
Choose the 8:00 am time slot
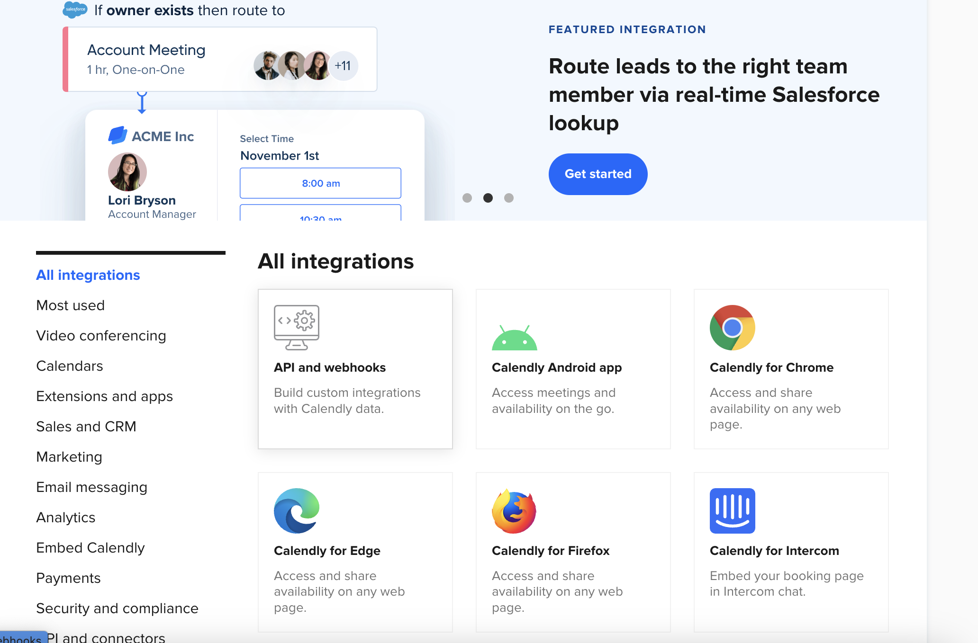(x=320, y=183)
